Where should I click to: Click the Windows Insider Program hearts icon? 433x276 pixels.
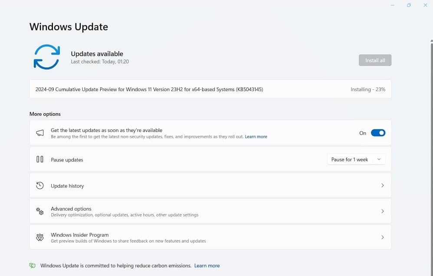40,237
